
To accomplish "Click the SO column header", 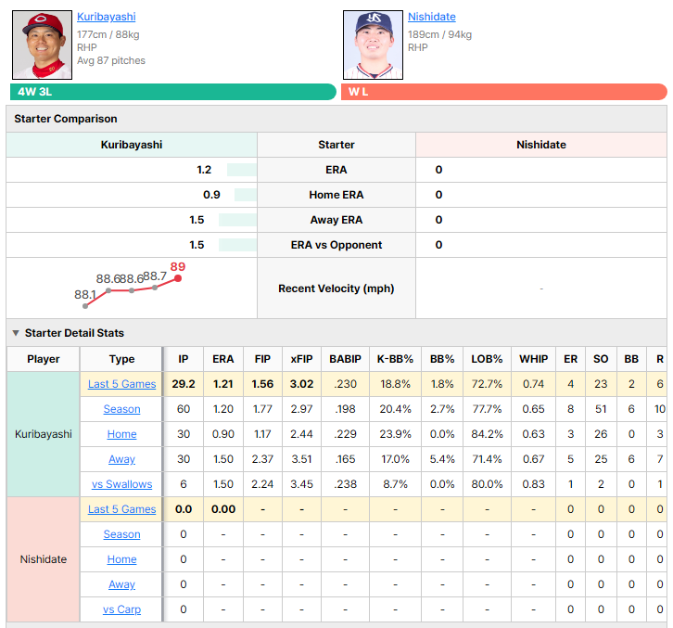I will (x=601, y=359).
